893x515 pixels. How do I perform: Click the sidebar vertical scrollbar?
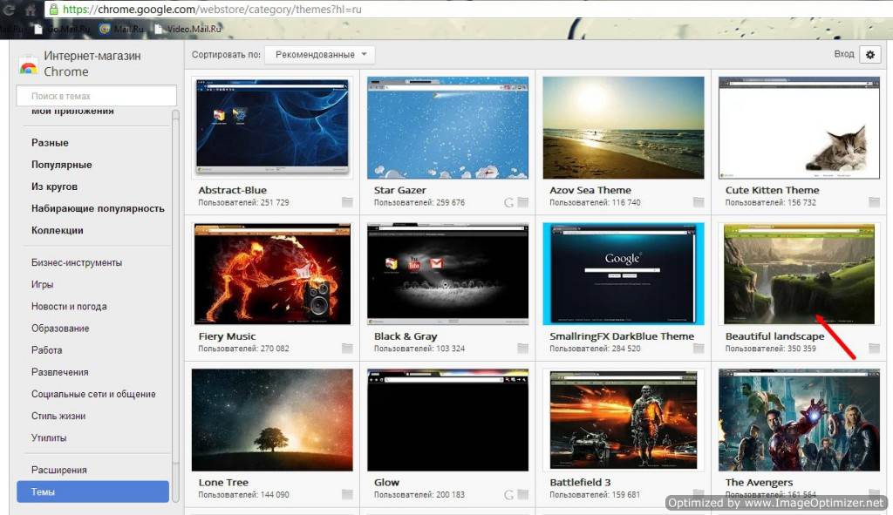(175, 308)
